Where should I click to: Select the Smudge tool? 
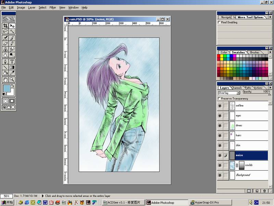click(x=12, y=49)
